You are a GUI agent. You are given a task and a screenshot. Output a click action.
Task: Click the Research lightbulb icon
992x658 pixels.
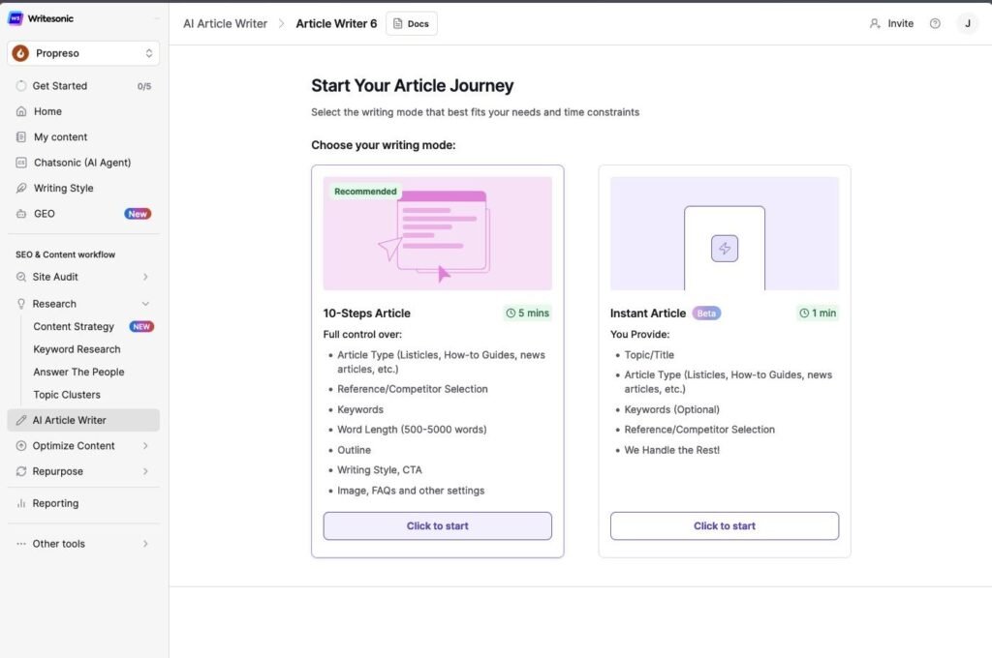[x=21, y=304]
